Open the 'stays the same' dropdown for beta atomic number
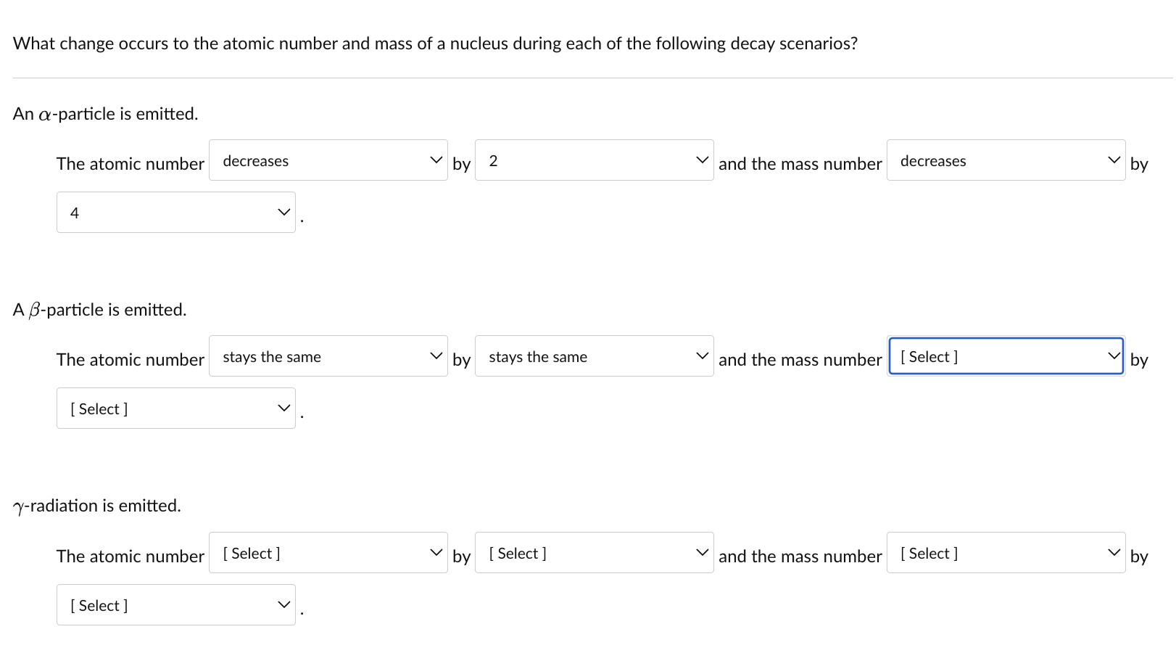 coord(328,356)
